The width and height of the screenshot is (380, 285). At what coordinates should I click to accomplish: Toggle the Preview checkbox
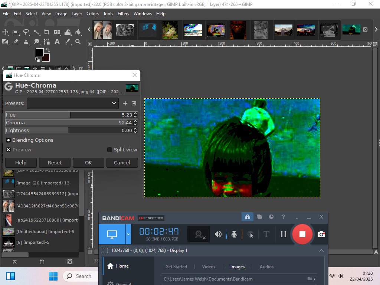9,150
